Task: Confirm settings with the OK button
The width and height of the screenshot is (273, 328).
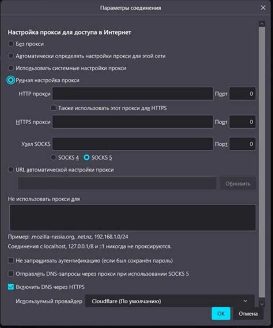Action: 221,314
